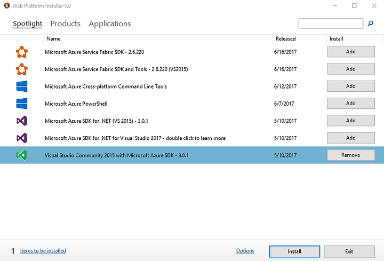Click the Windows logo beside Microsoft Azure PowerShell
The image size is (384, 261).
tap(22, 104)
